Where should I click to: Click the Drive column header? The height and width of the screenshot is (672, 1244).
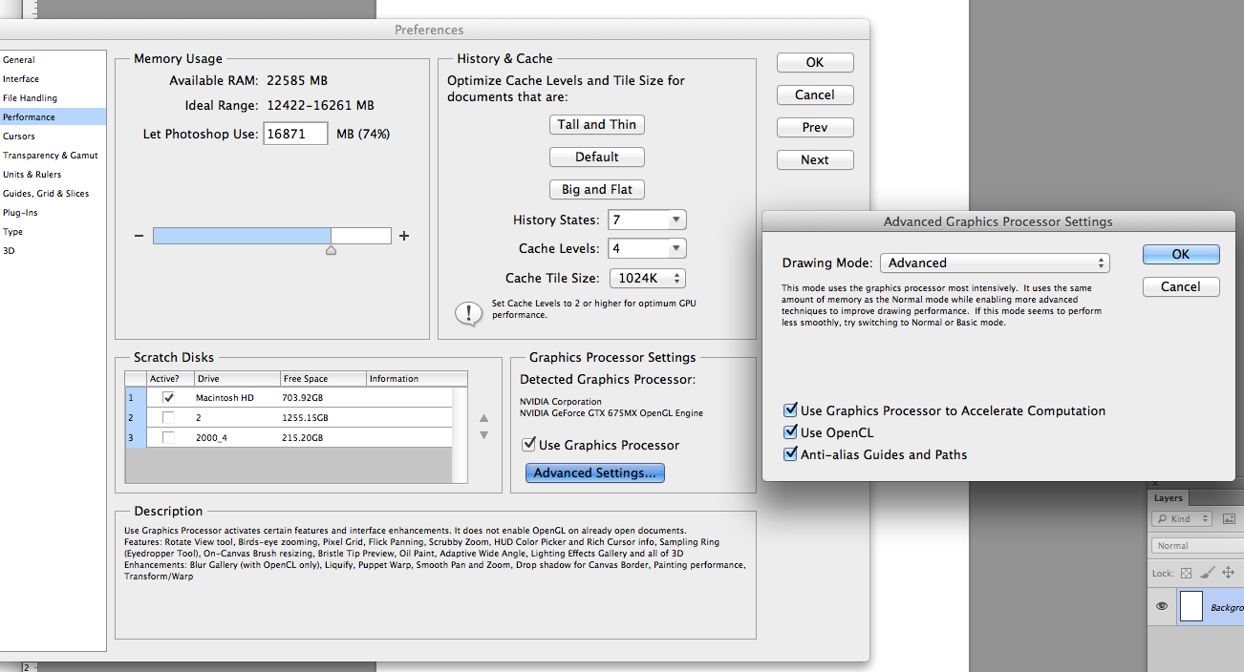237,379
